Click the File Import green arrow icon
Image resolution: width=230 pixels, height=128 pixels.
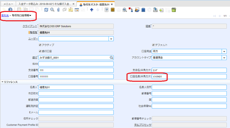click(x=161, y=10)
